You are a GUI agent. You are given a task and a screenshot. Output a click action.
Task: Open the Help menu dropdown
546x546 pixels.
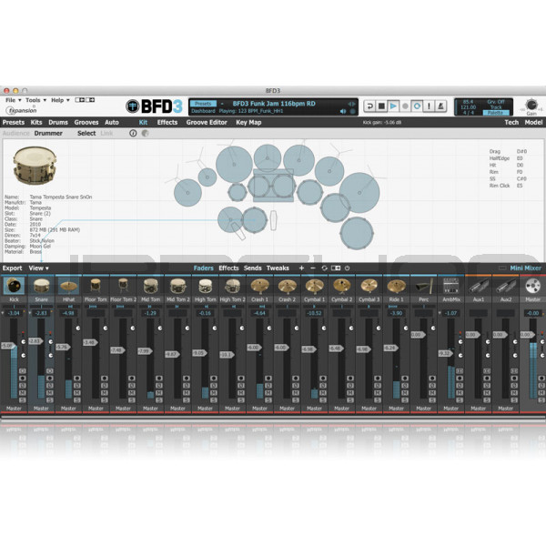[x=60, y=100]
